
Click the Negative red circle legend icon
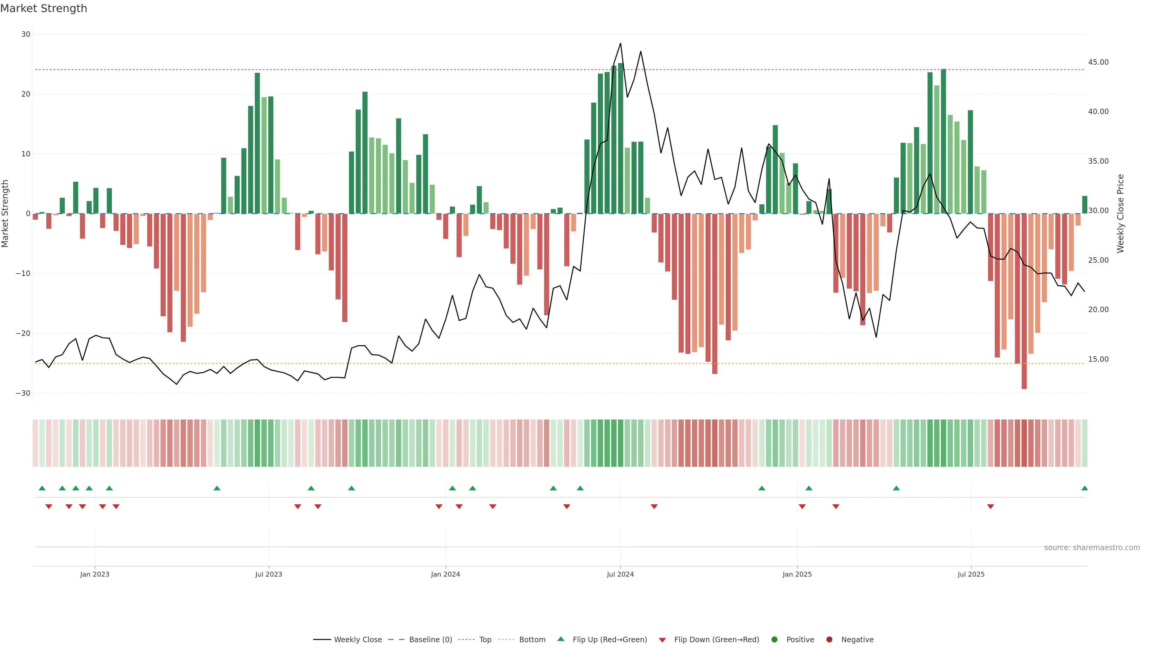click(829, 639)
